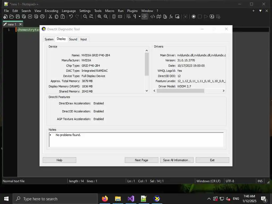Screen dimensions: 272x204
Task: Paste from clipboard using toolbar icon
Action: pyautogui.click(x=63, y=17)
